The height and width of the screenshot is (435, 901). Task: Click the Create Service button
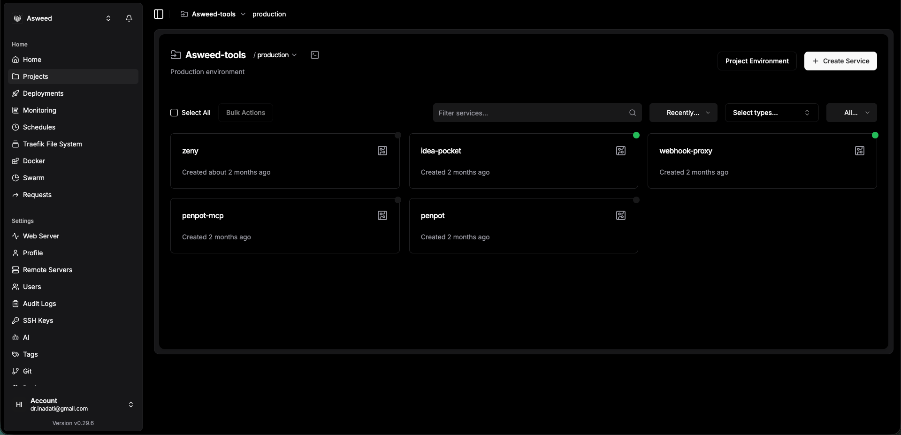point(840,61)
